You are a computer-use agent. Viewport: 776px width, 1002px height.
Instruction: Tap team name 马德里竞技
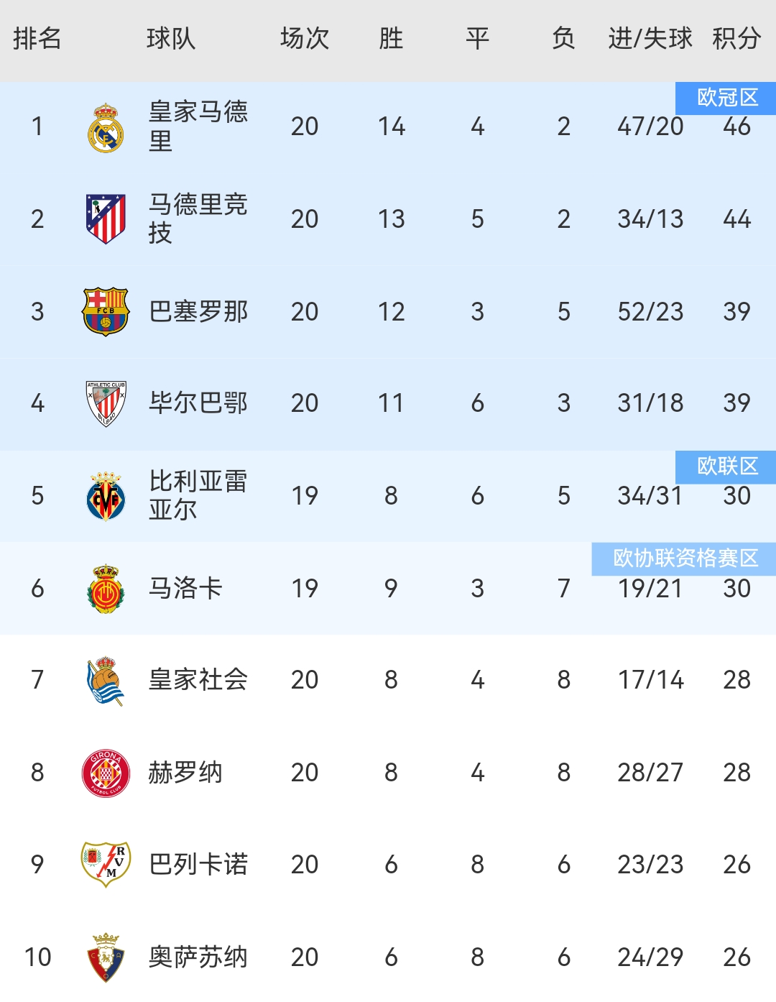(198, 219)
